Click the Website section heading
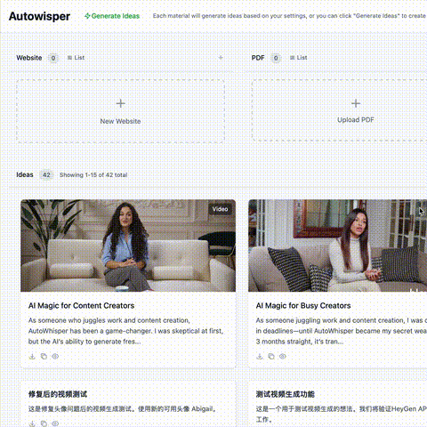Image resolution: width=427 pixels, height=427 pixels. [x=29, y=58]
